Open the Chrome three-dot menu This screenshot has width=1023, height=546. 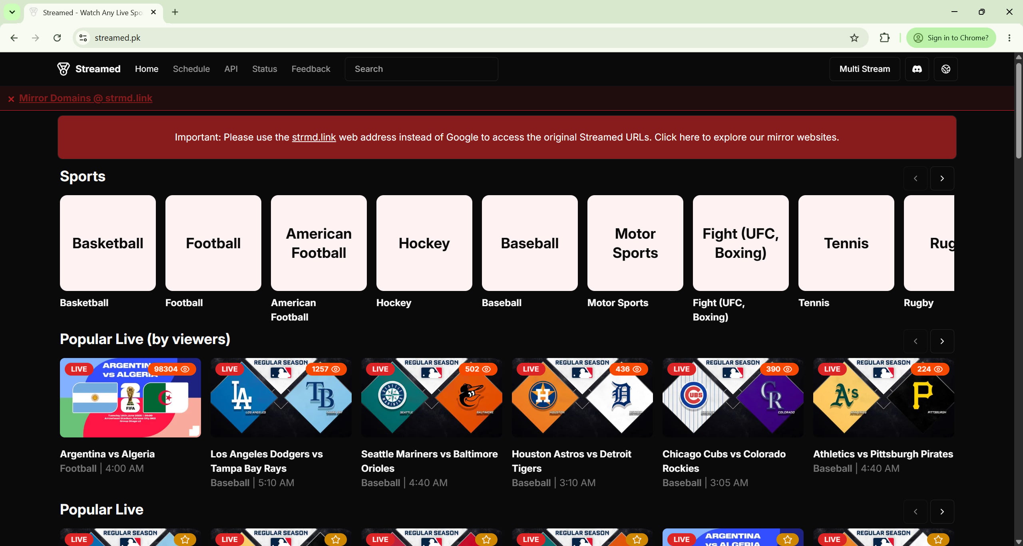pyautogui.click(x=1009, y=38)
